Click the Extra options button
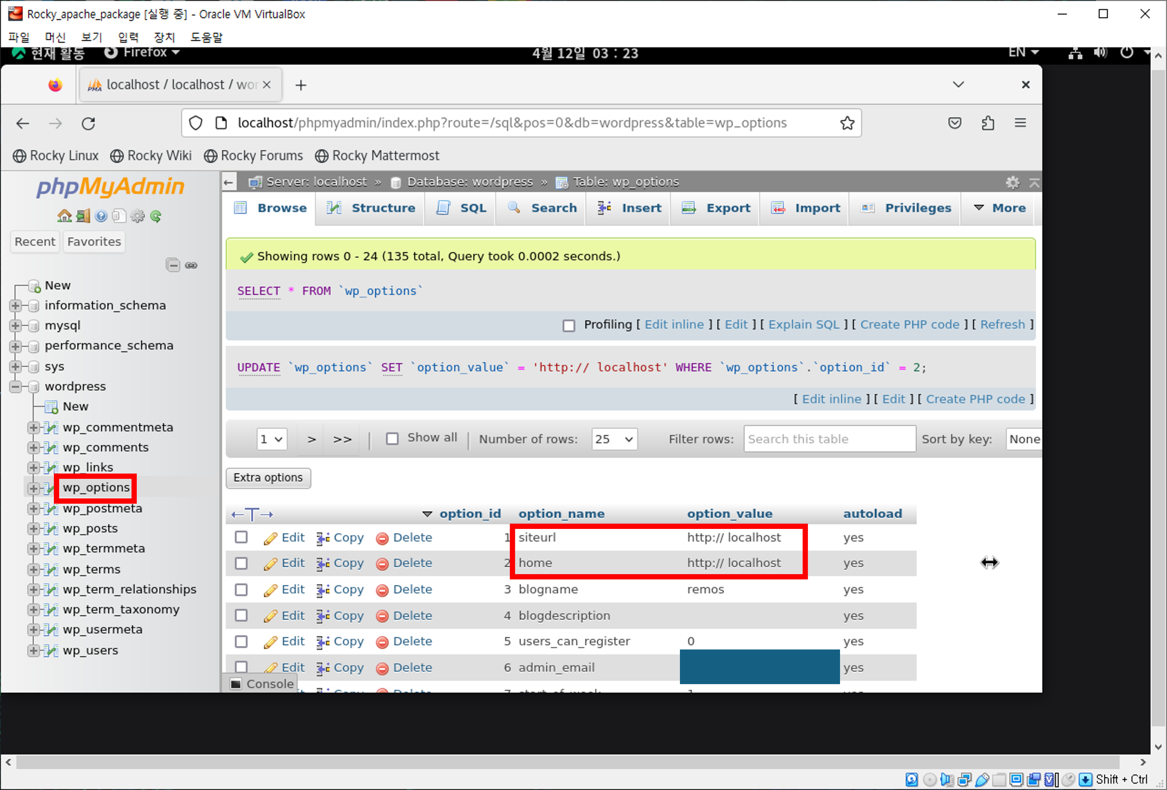 tap(268, 477)
